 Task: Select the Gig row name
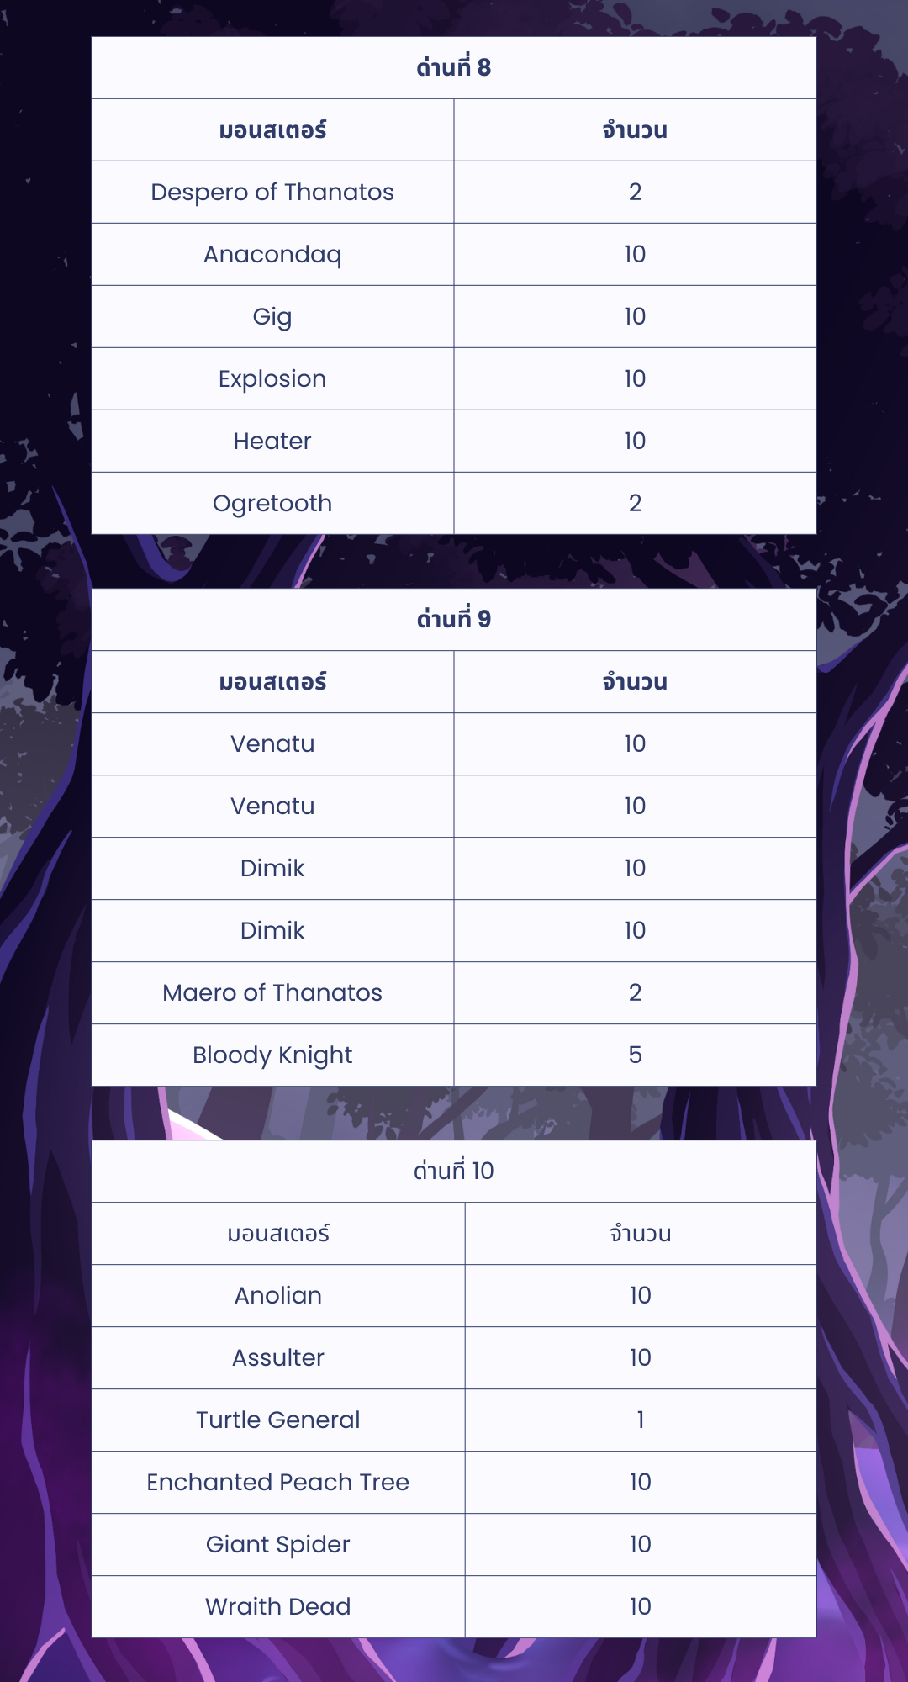click(272, 316)
